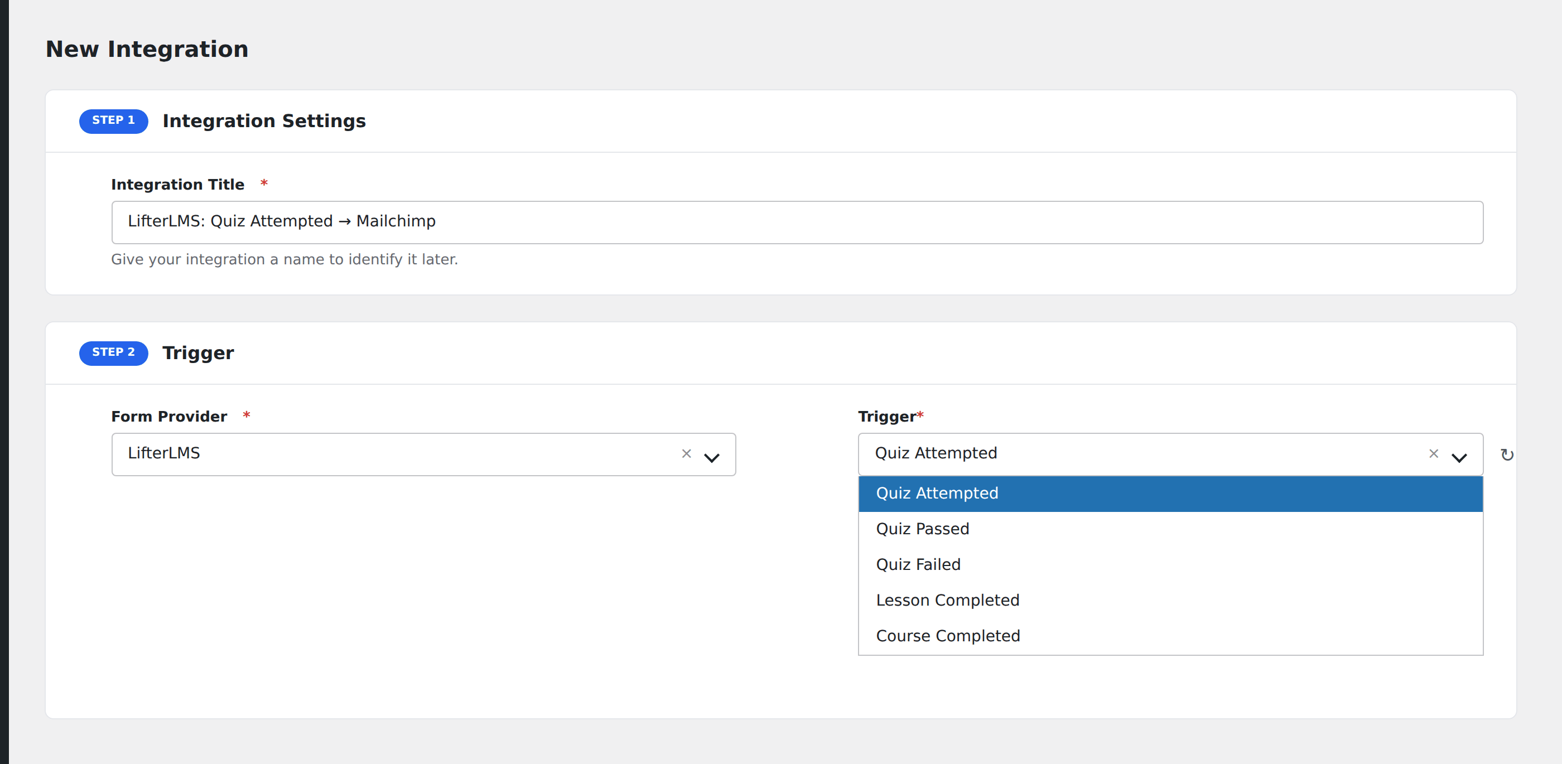Clear the Quiz Attempted trigger selection

1434,453
